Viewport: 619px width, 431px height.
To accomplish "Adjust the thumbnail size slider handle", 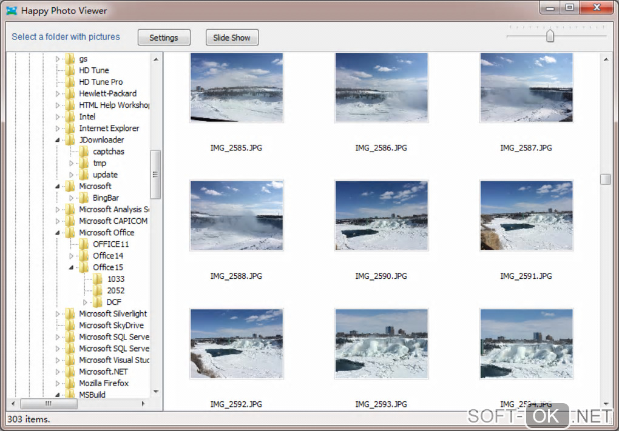I will [x=550, y=36].
